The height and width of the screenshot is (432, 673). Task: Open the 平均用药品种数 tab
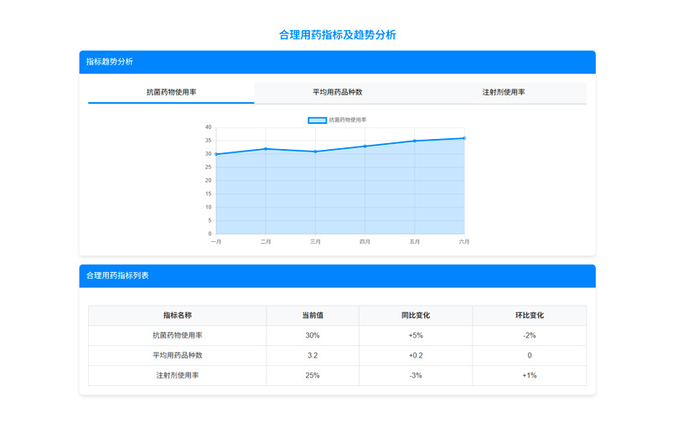click(x=338, y=93)
